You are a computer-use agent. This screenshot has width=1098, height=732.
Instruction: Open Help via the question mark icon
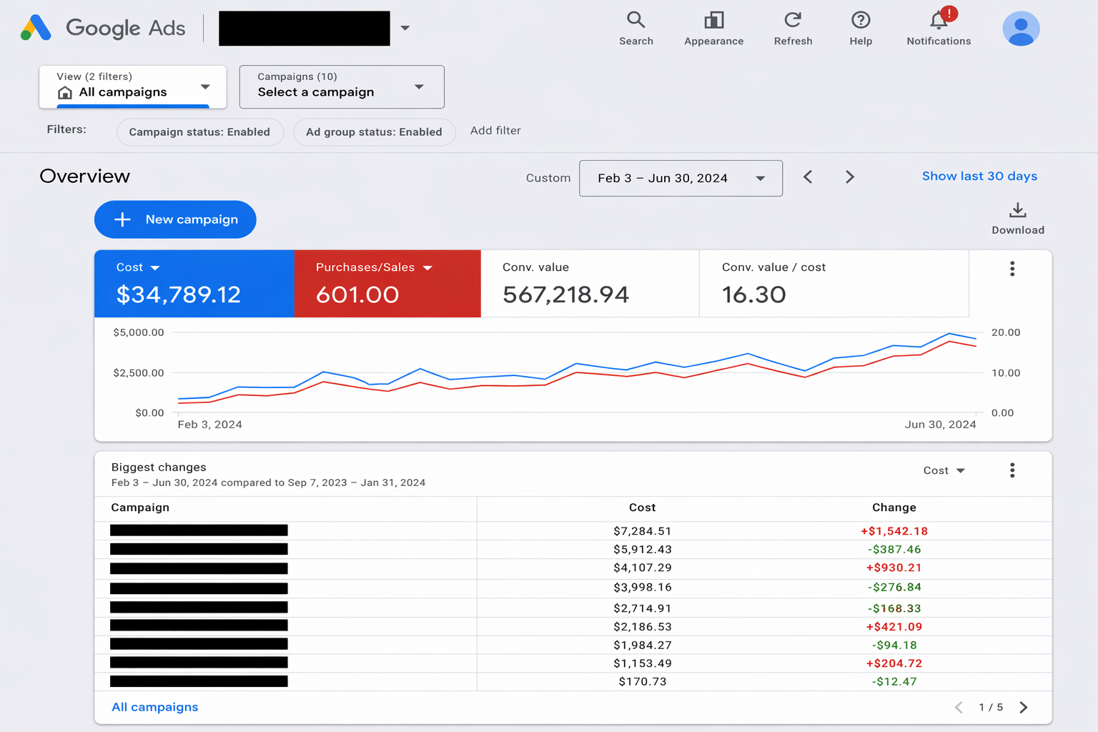860,29
